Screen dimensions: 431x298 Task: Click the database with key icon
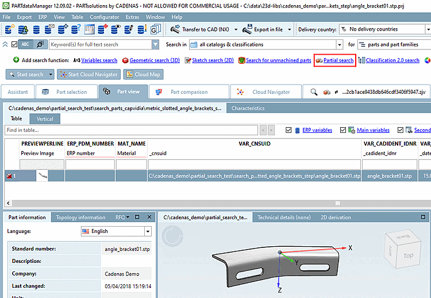9,29
